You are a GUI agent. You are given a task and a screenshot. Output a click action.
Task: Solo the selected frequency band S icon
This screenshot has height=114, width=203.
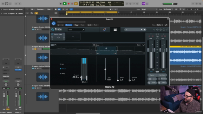[106, 48]
